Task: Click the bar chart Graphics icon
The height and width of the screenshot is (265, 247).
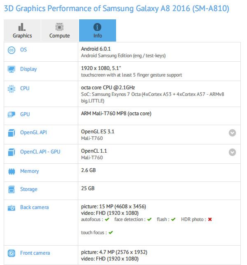Action: coord(22,27)
